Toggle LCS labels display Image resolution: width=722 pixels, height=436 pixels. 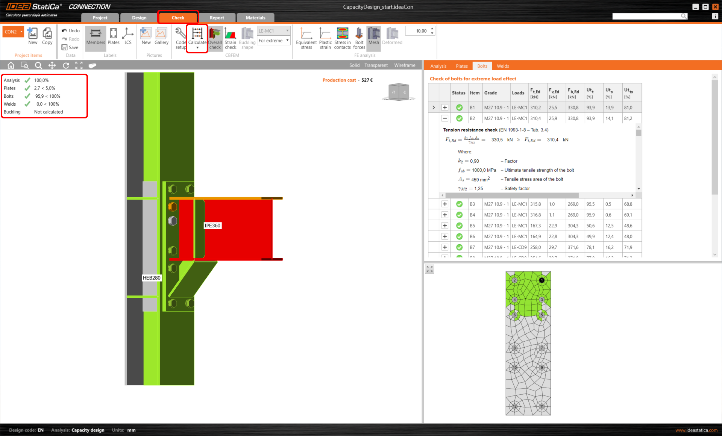click(x=128, y=35)
